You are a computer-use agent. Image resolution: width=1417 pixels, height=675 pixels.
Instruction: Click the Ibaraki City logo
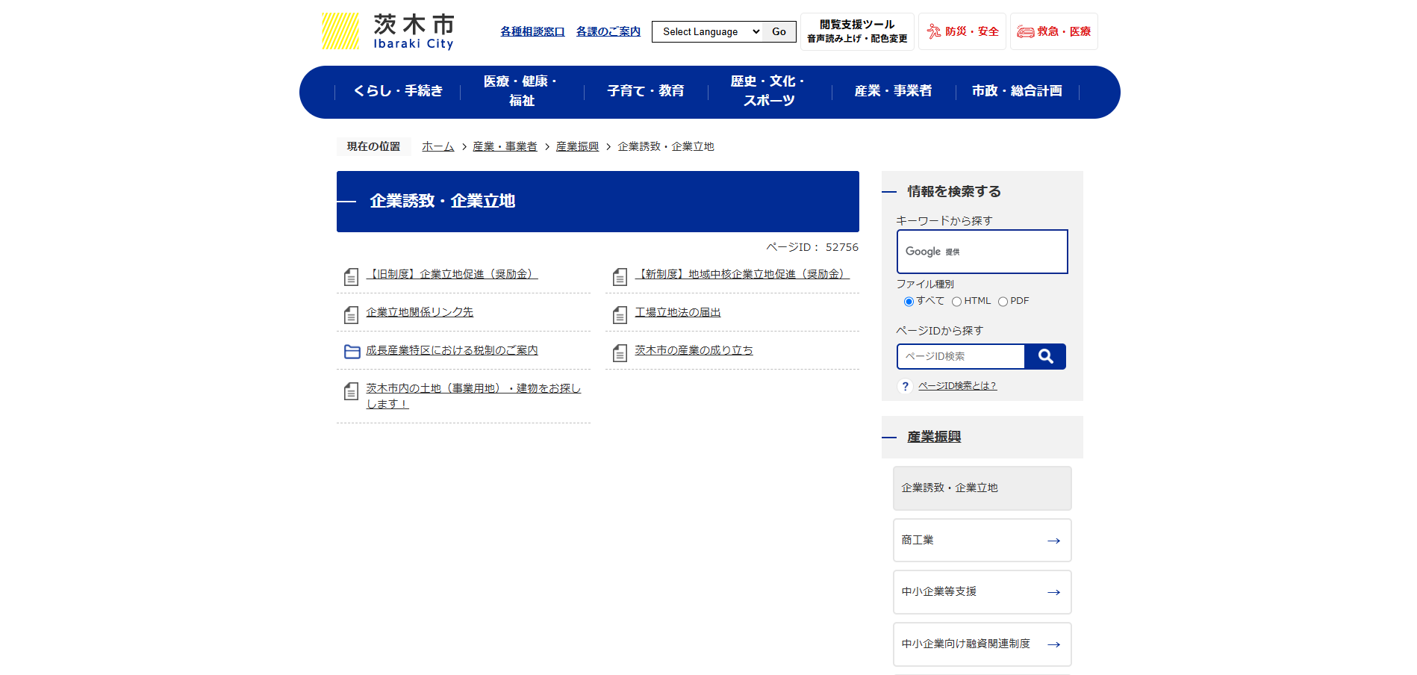point(388,31)
